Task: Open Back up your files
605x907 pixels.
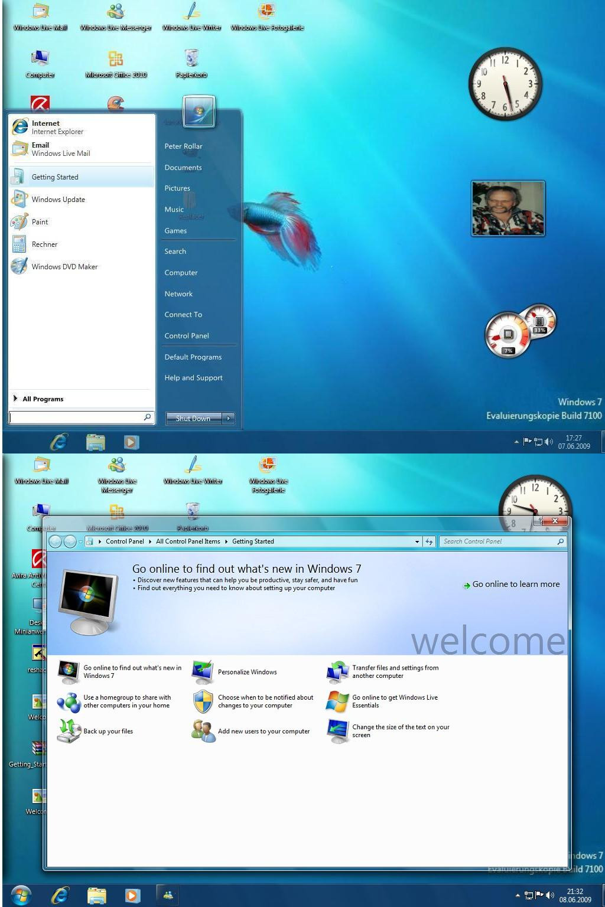Action: [108, 731]
